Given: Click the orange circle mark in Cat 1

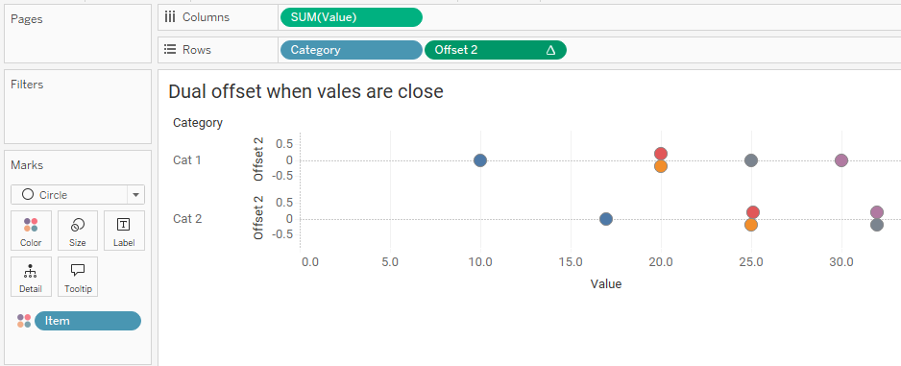Looking at the screenshot, I should click(661, 166).
